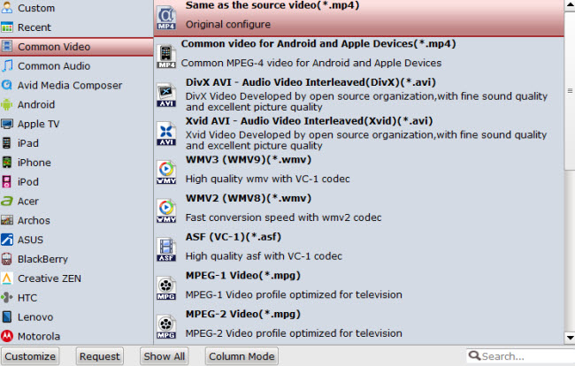
Task: Click the Avid Media Composer icon
Action: tap(6, 85)
